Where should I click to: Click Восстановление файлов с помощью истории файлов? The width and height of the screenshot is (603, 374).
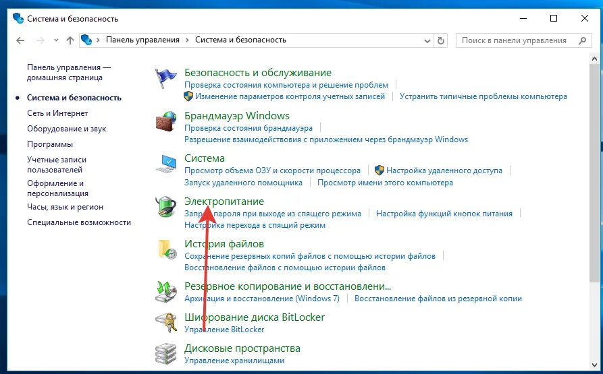click(285, 268)
